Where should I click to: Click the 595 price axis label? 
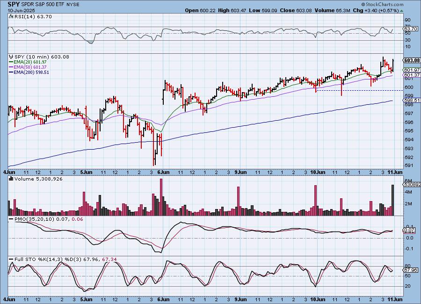409,131
